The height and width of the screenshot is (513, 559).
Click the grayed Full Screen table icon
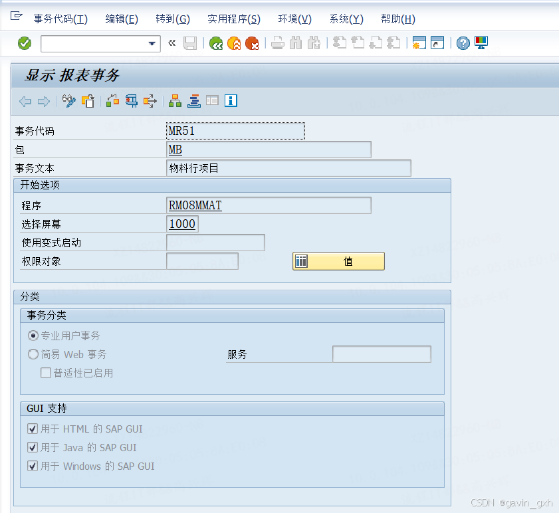click(x=213, y=101)
